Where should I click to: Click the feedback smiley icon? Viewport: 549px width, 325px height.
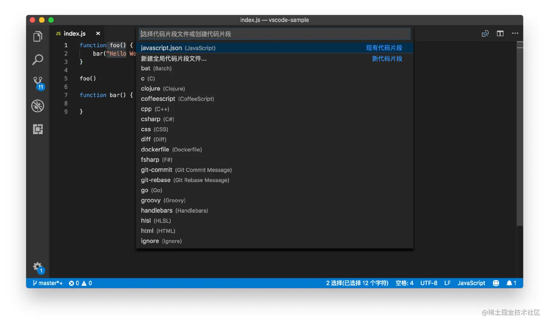(496, 283)
